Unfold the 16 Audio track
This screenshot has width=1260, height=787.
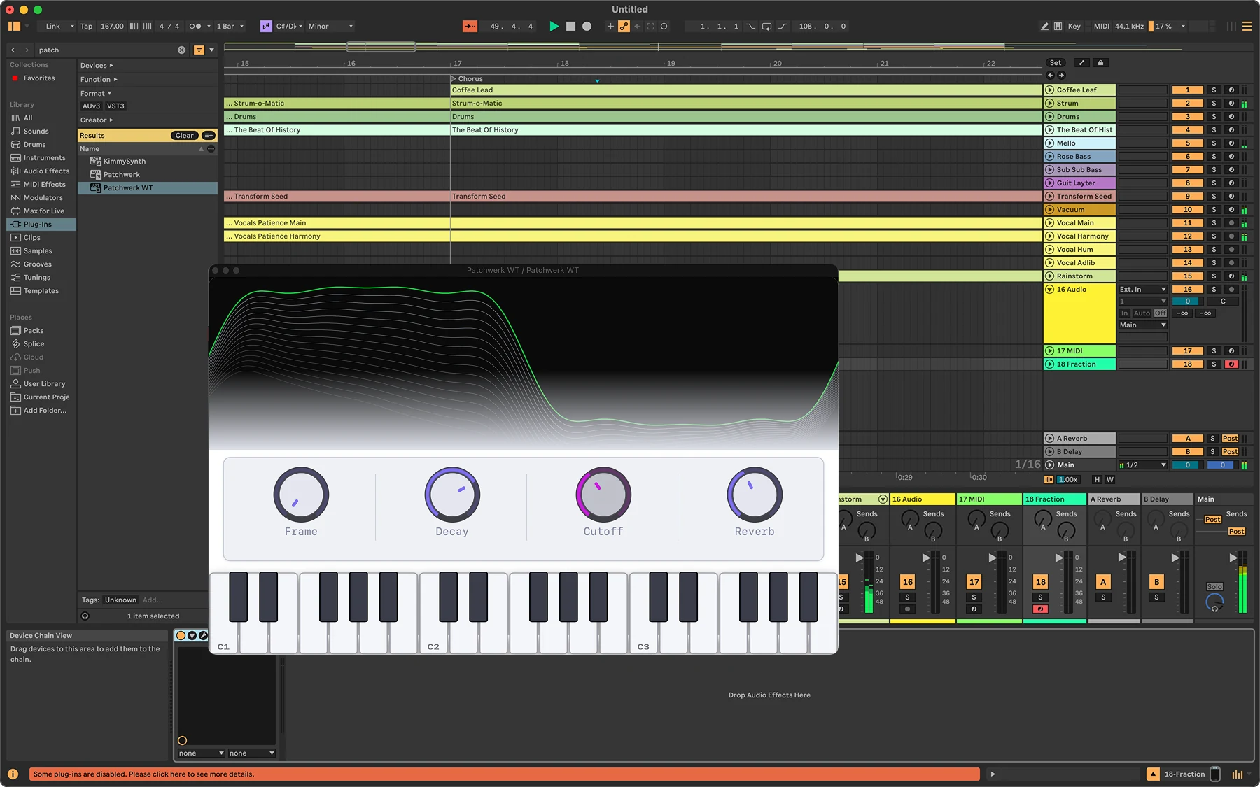click(x=1049, y=290)
